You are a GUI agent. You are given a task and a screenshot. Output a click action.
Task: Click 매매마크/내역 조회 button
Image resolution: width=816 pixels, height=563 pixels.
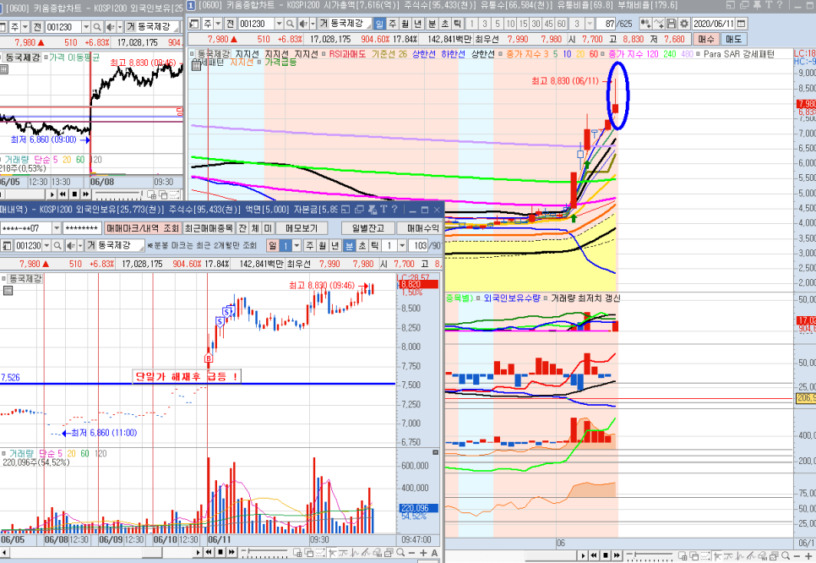pyautogui.click(x=143, y=228)
